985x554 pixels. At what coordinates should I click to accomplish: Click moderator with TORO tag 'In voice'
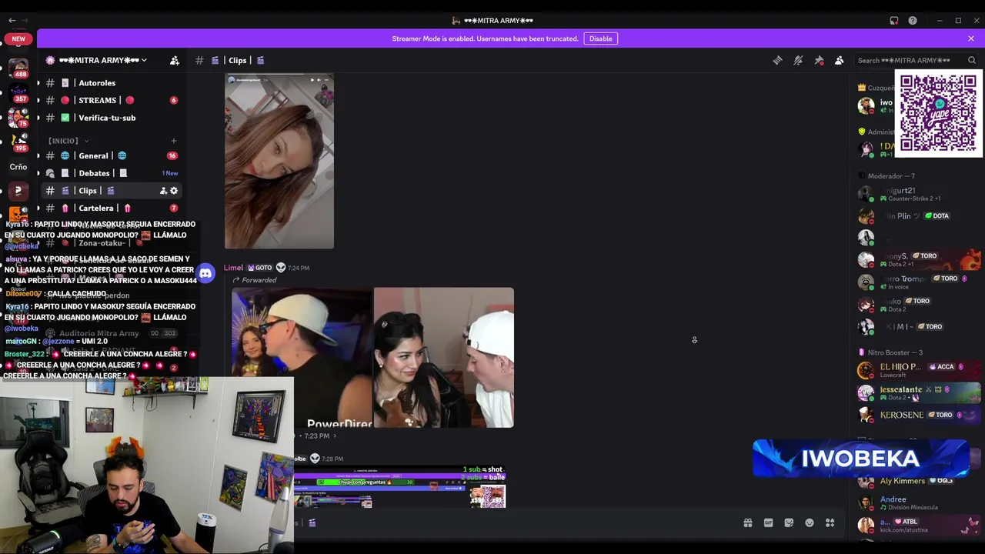pos(919,282)
